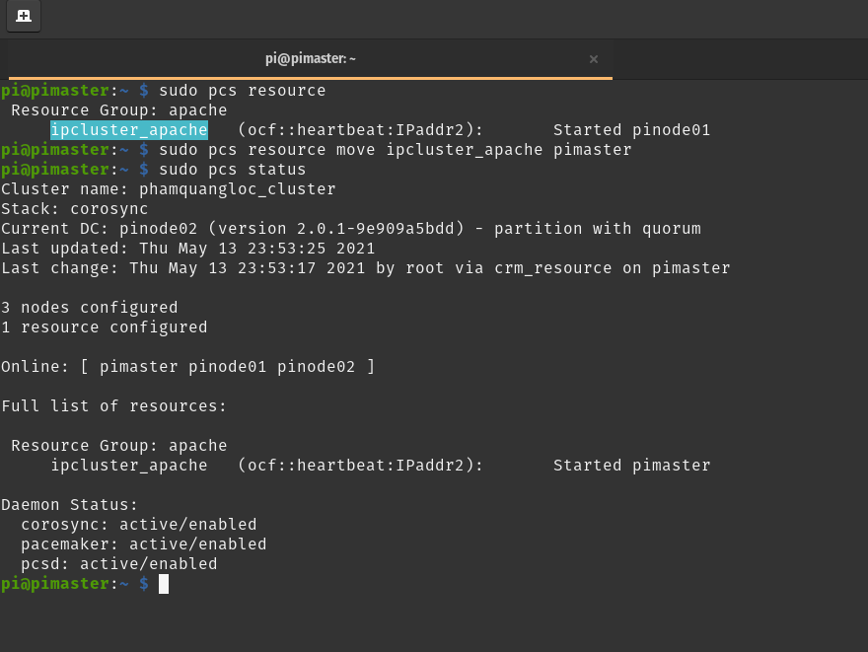Click the 'pcsd: active/enabled' line

click(118, 564)
